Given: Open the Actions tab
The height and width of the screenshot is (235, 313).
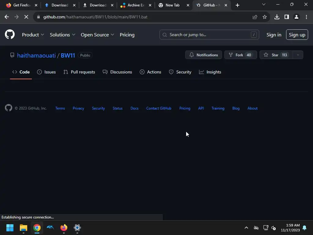Looking at the screenshot, I should [x=150, y=72].
